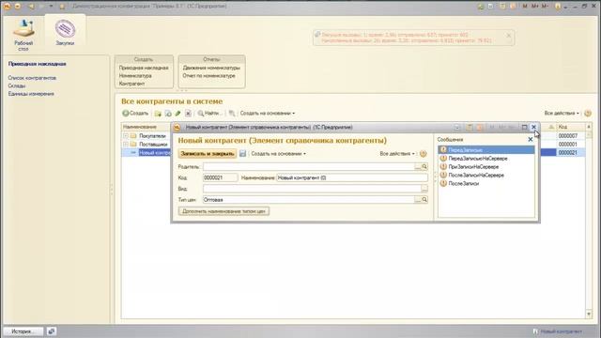Click magnifier open icon of Родитель field

[x=424, y=167]
